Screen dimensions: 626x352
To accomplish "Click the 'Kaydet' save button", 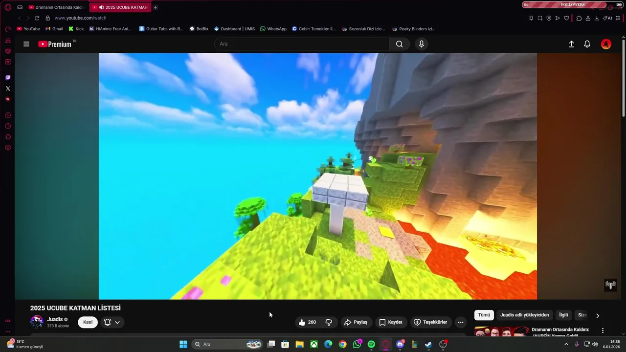I will [391, 322].
